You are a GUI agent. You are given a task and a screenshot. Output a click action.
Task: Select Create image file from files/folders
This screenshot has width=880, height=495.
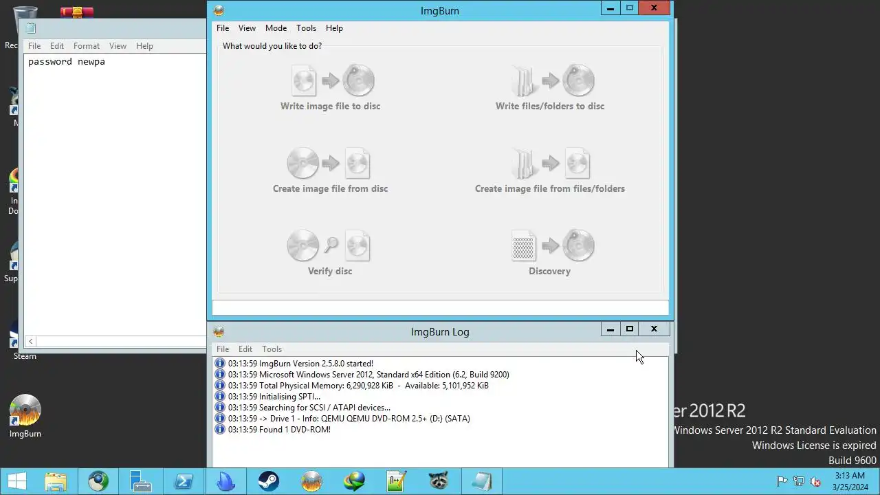click(550, 170)
